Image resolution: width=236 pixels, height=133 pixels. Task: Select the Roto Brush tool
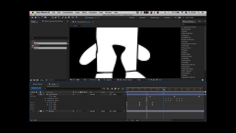coord(73,18)
